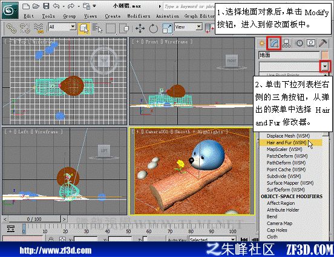Viewport: 334px width, 257px height.
Task: Switch to the Hierarchy panel icon
Action: coord(286,43)
